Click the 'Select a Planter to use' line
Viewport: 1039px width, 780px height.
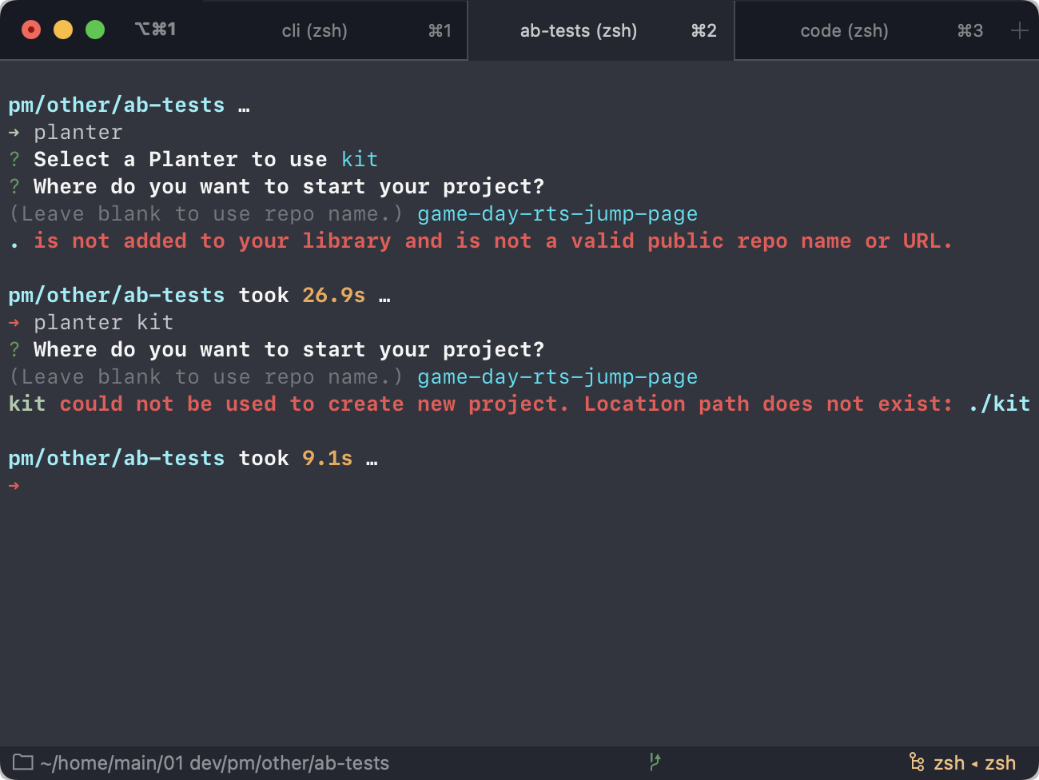click(193, 159)
